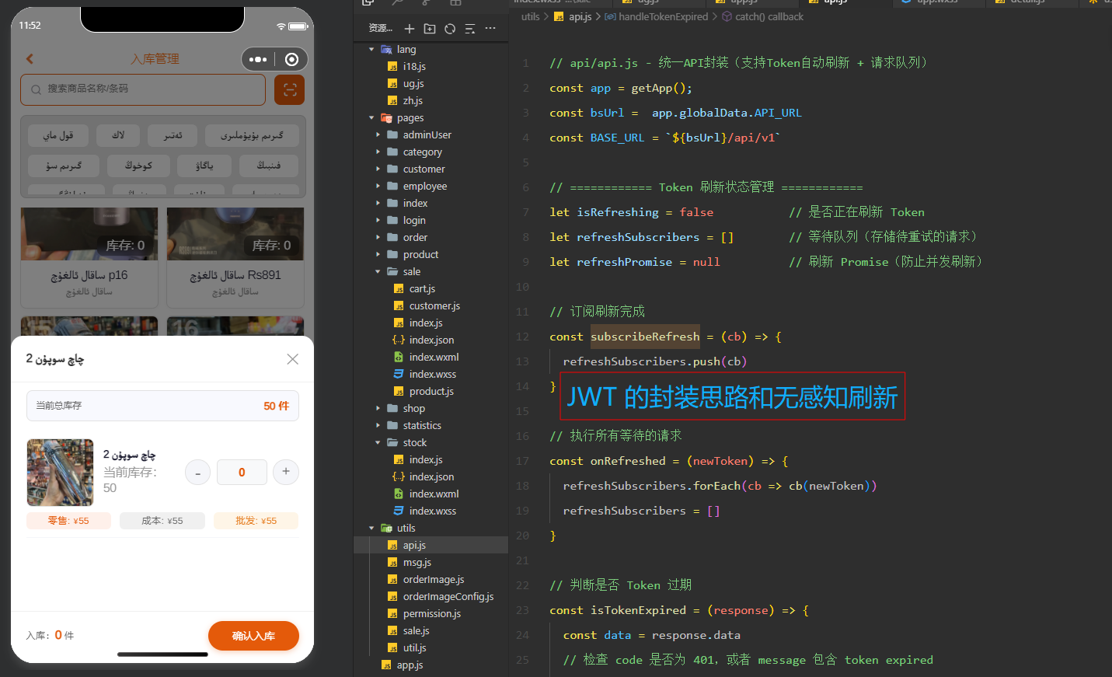Open the explorer's more actions menu
This screenshot has width=1112, height=677.
coord(490,29)
